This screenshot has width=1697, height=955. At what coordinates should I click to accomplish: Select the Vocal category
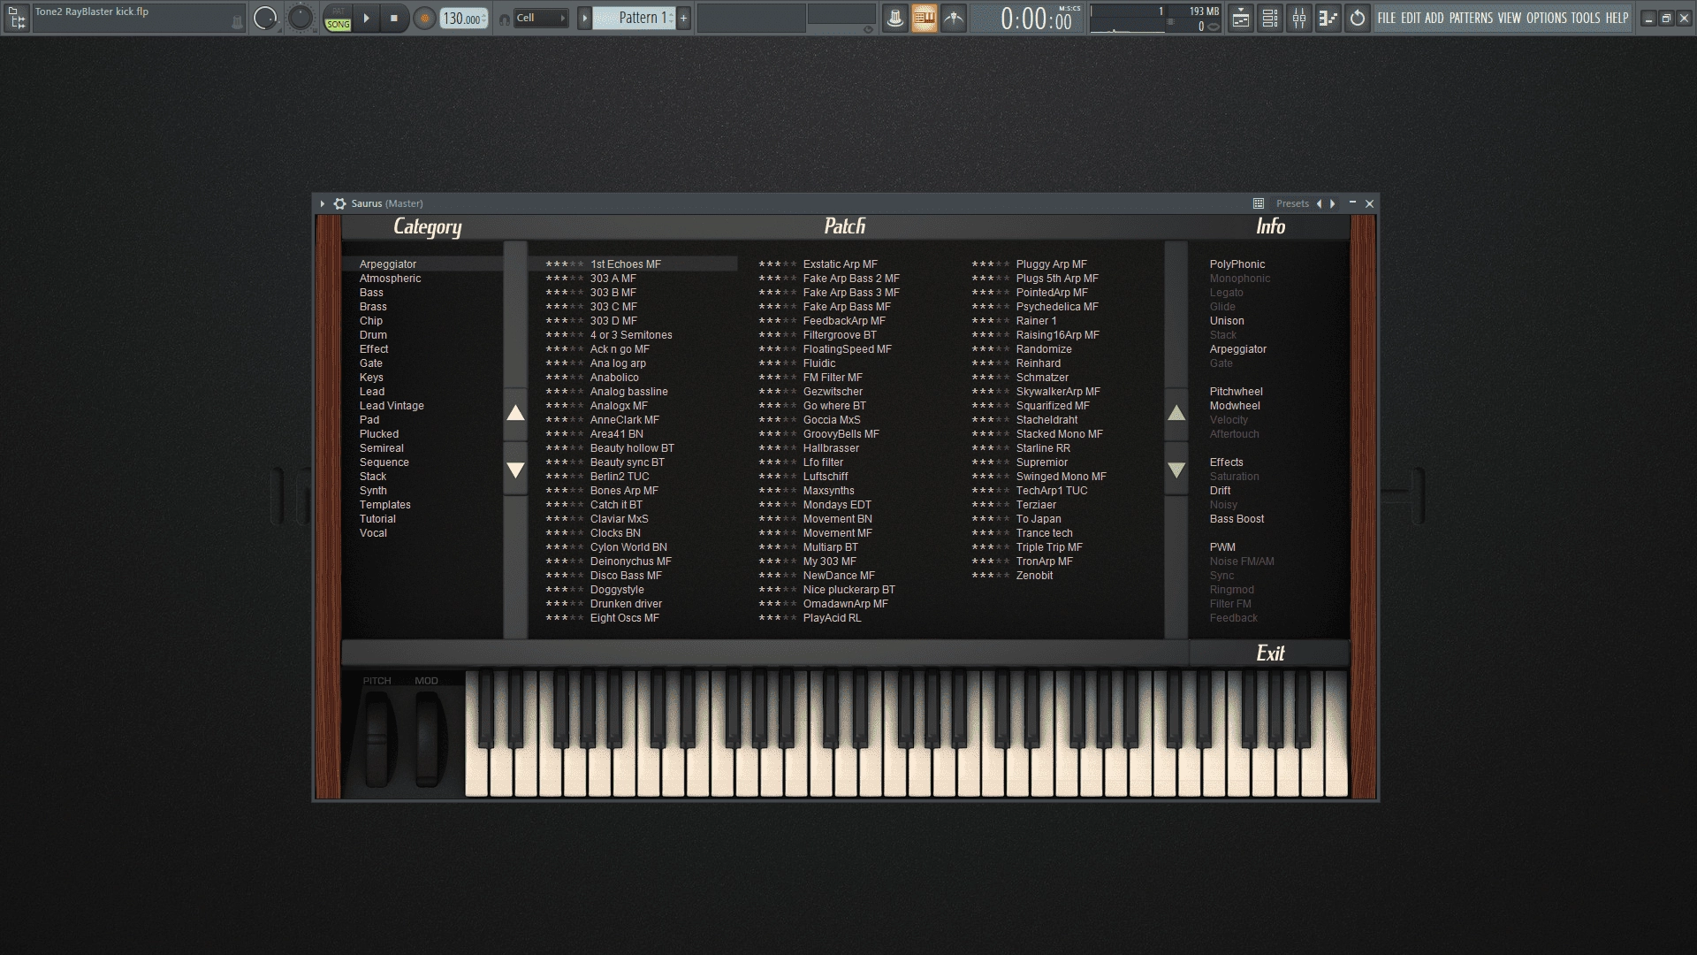[373, 533]
